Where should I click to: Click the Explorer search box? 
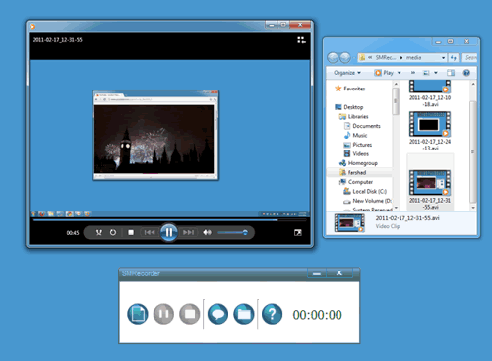469,58
